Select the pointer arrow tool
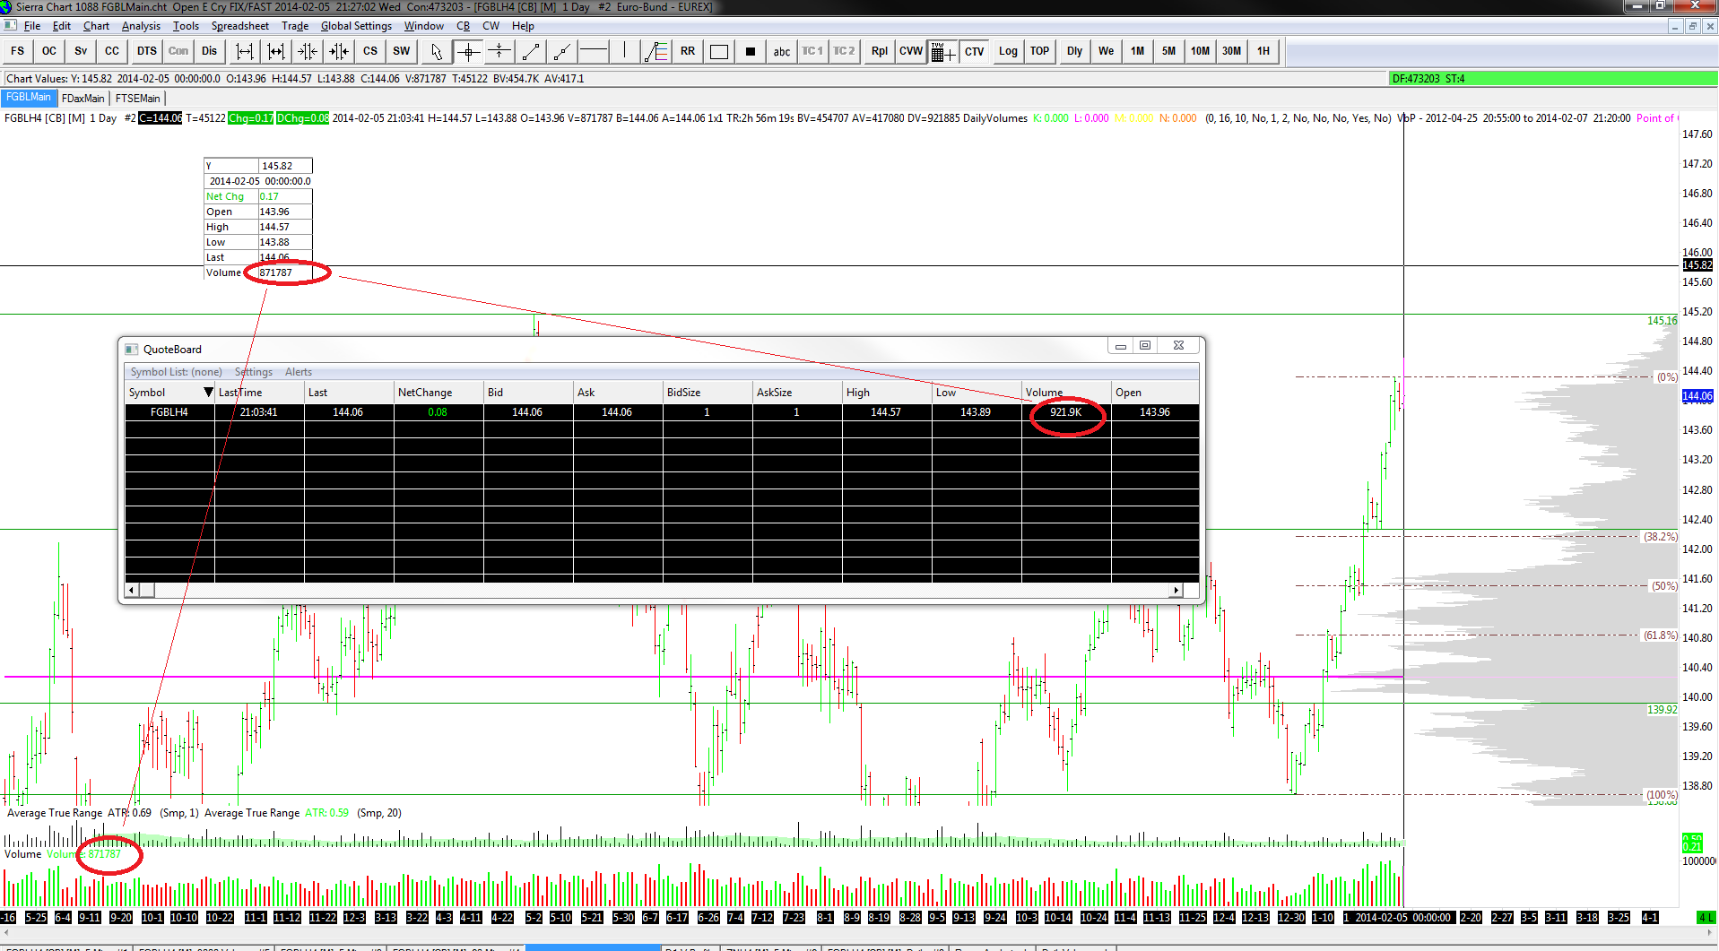Image resolution: width=1719 pixels, height=951 pixels. pyautogui.click(x=437, y=51)
